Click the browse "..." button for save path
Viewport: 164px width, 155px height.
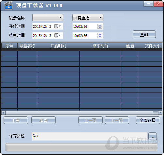click(153, 136)
